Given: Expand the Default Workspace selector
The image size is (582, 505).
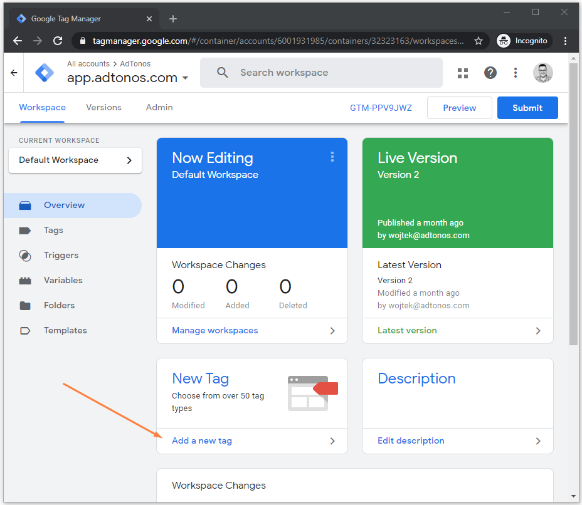Looking at the screenshot, I should [75, 160].
